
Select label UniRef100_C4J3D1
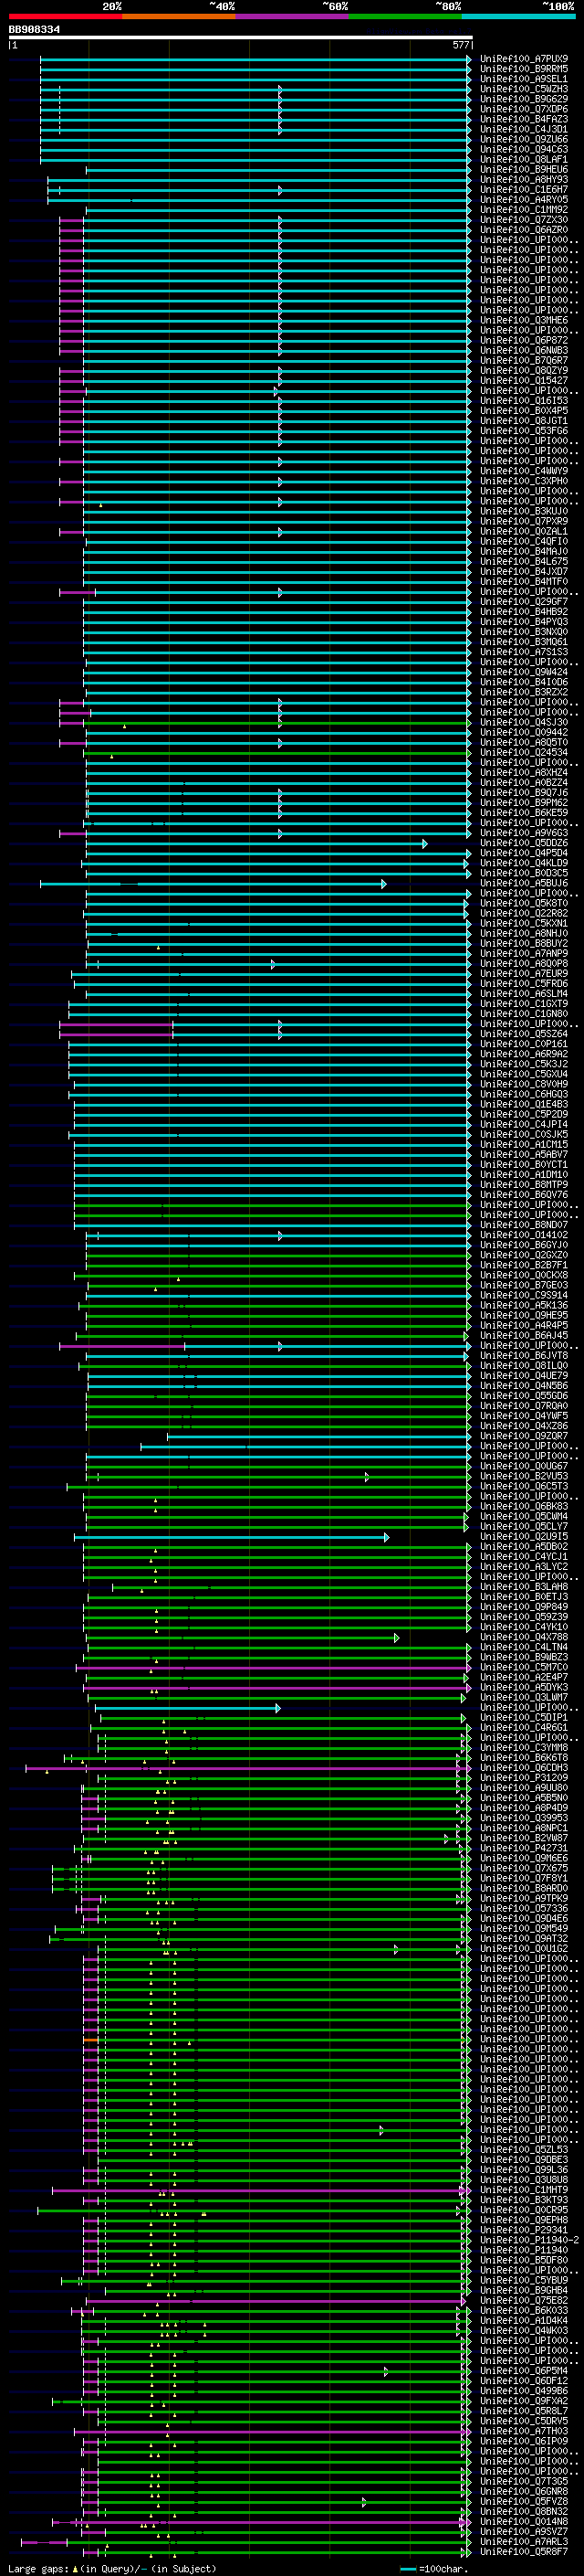(x=524, y=129)
